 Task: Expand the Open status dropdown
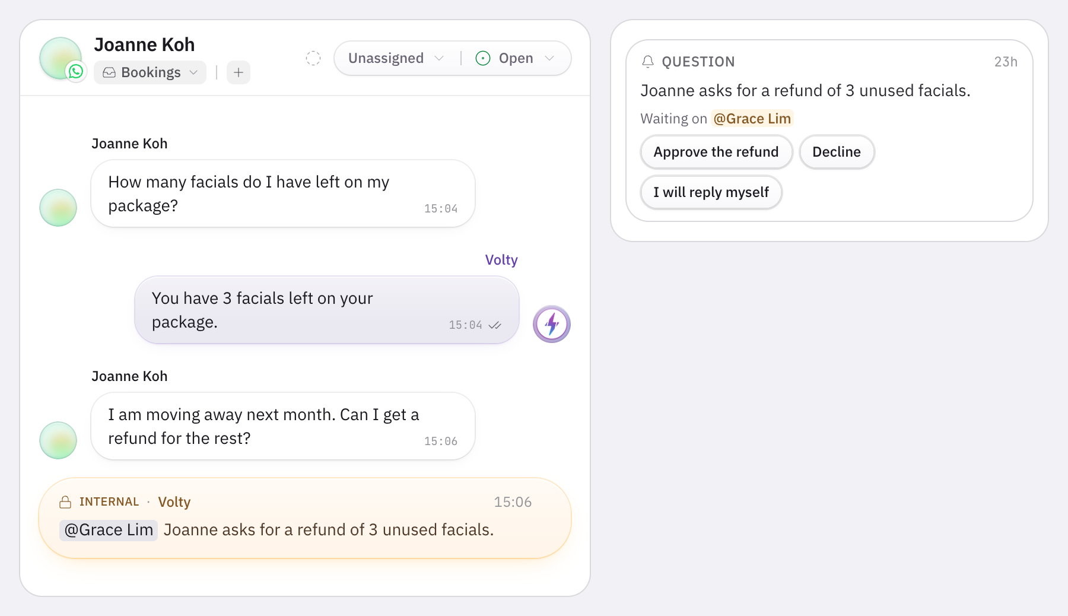click(x=515, y=58)
